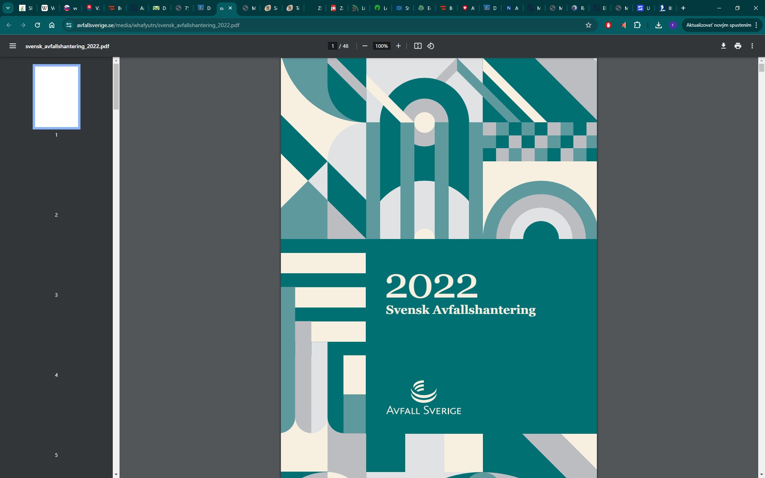Image resolution: width=765 pixels, height=478 pixels.
Task: Click the svensk_avfallshantering_2022.pdf title
Action: click(x=67, y=46)
